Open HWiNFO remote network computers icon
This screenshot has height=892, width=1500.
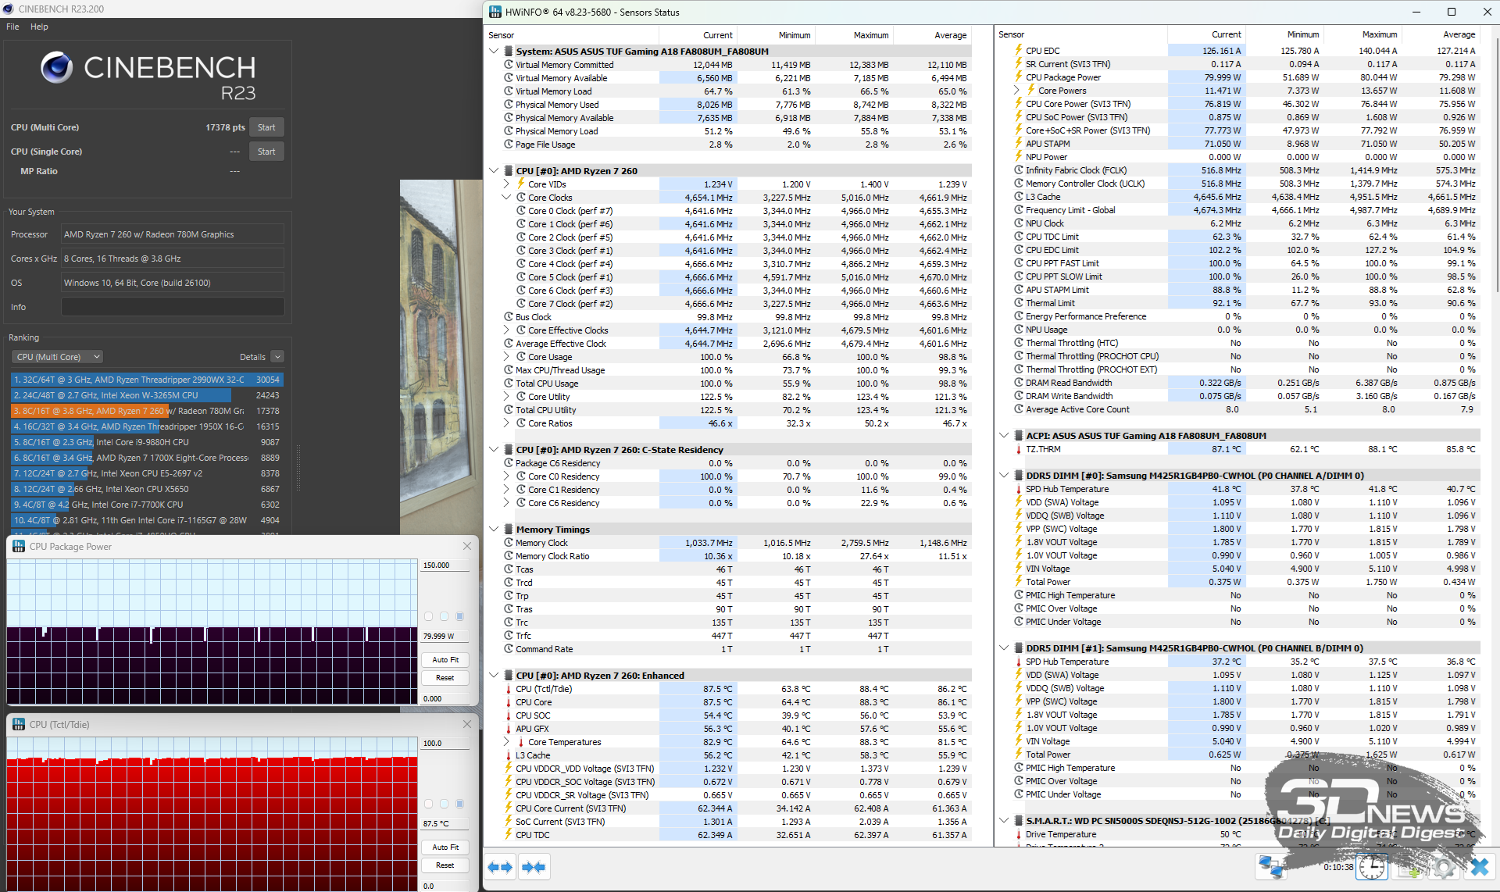pyautogui.click(x=1271, y=866)
